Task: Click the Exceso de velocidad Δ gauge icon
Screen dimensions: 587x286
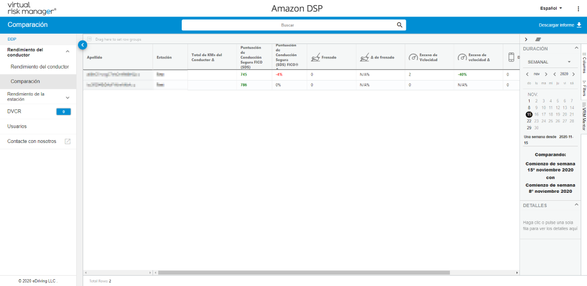Action: pyautogui.click(x=461, y=57)
